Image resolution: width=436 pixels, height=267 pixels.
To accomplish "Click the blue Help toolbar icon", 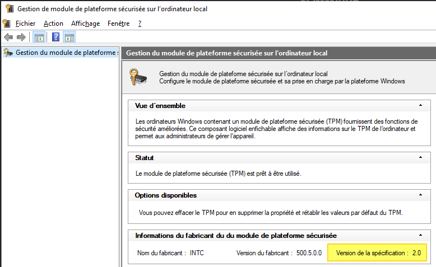I will pos(55,38).
